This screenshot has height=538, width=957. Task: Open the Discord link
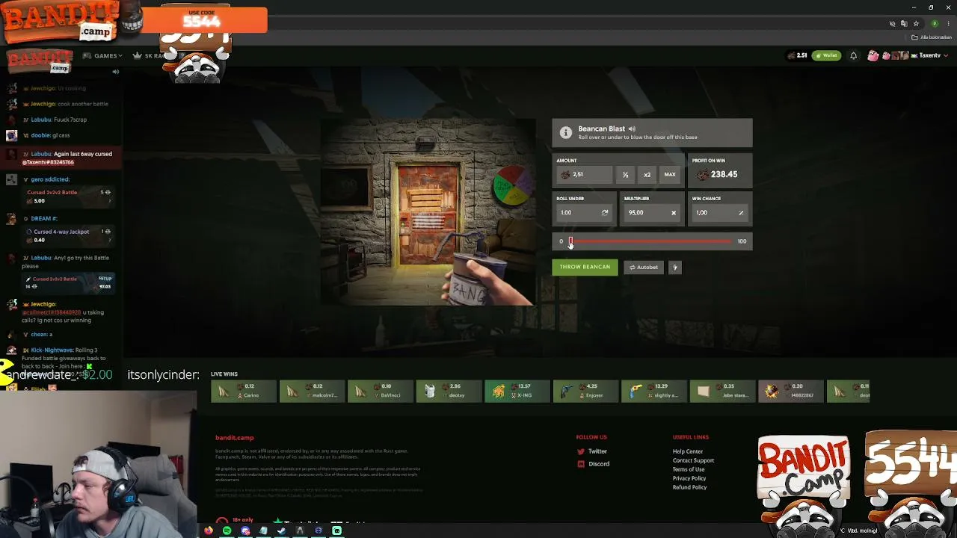point(599,464)
